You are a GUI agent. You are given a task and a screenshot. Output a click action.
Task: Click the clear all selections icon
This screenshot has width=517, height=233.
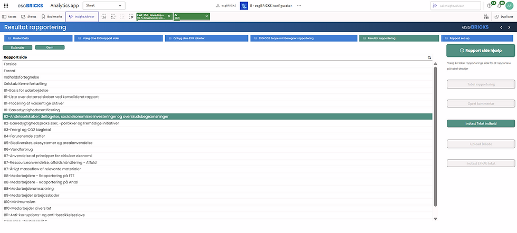(x=131, y=16)
